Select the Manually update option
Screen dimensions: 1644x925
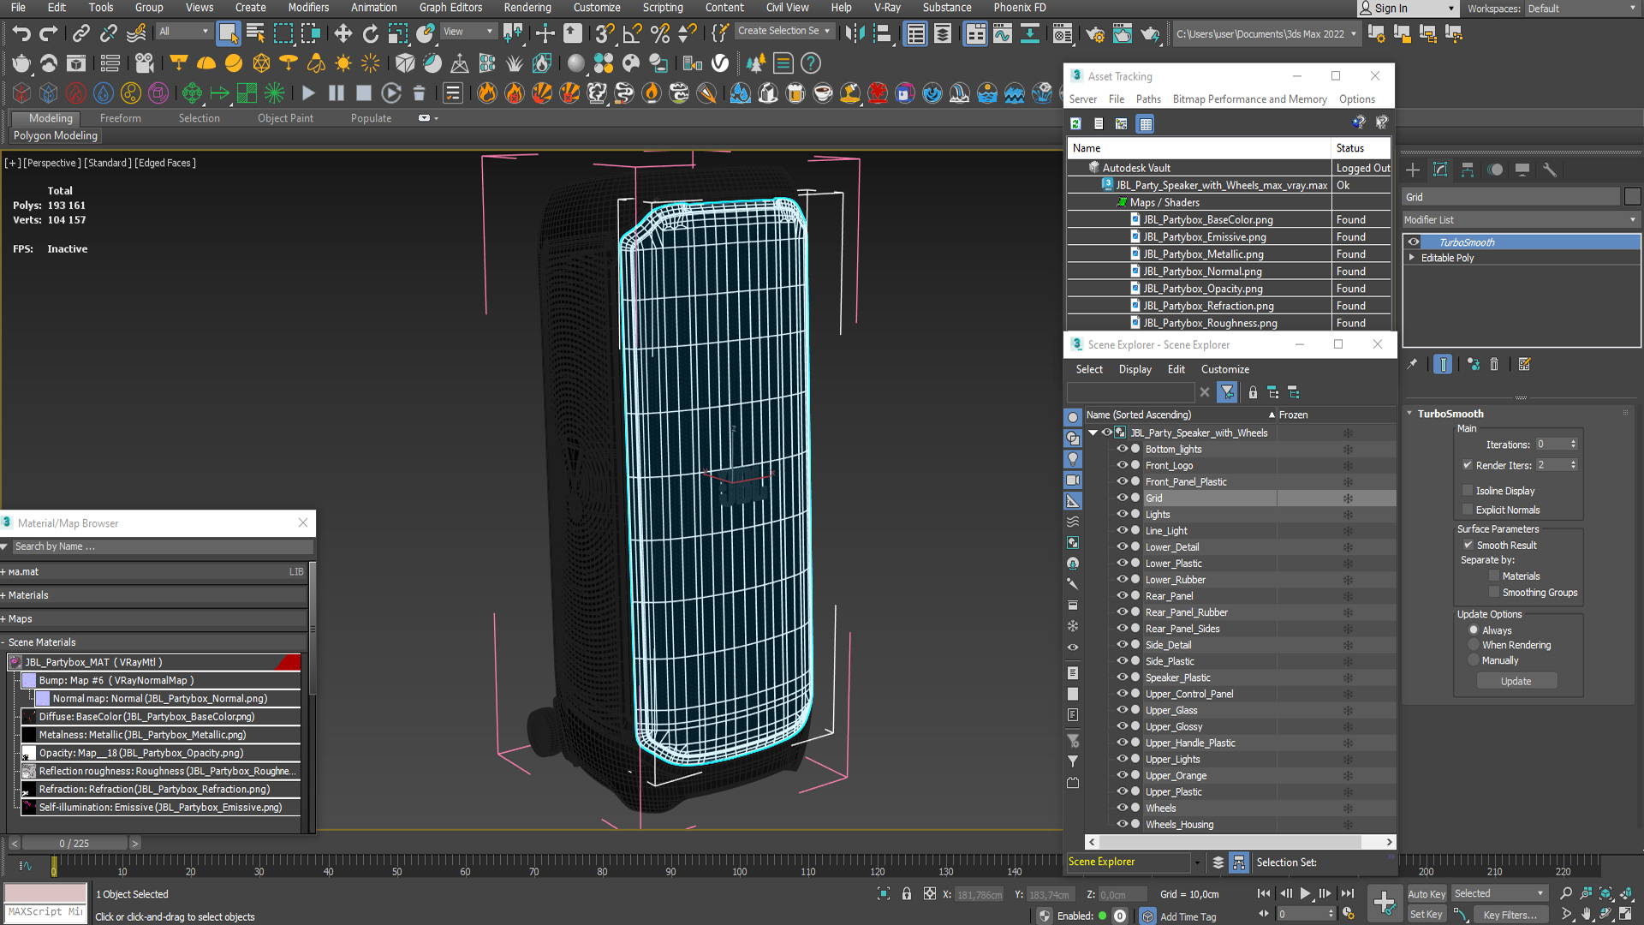1474,660
